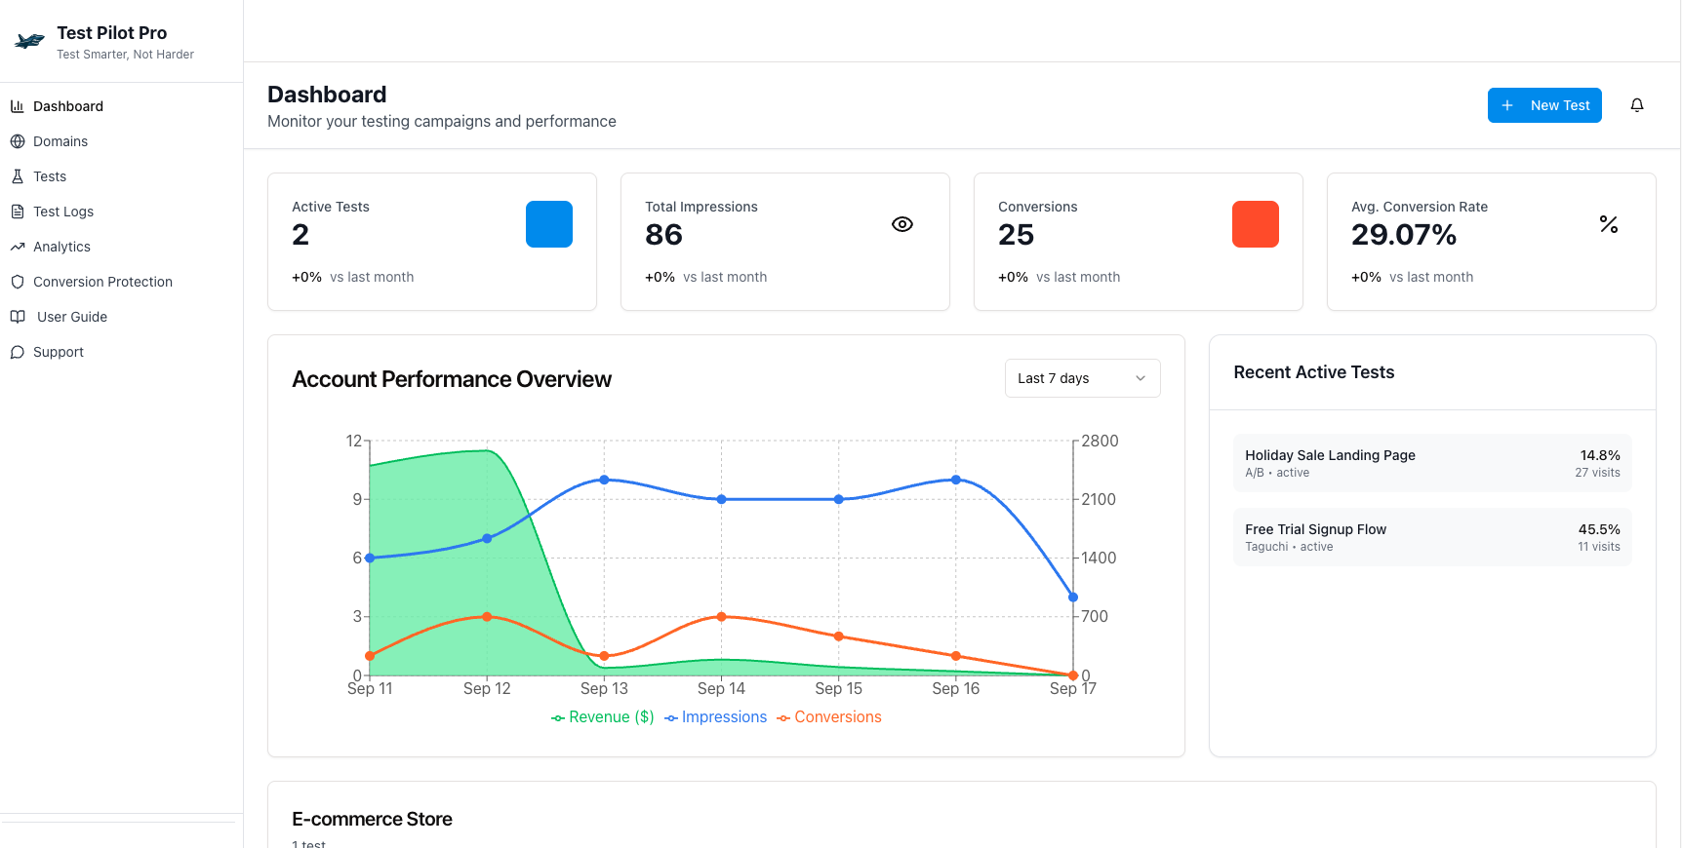Click the globe icon beside Domains
Viewport: 1682px width, 848px height.
(18, 141)
